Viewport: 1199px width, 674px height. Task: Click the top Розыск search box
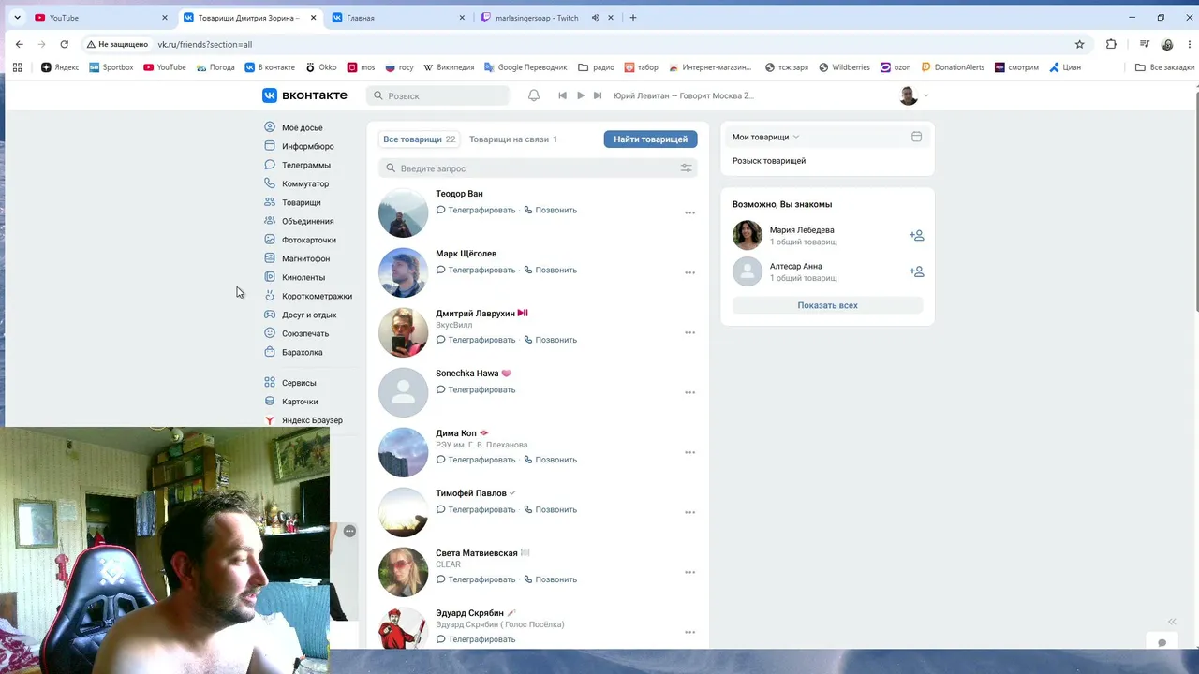tap(437, 95)
